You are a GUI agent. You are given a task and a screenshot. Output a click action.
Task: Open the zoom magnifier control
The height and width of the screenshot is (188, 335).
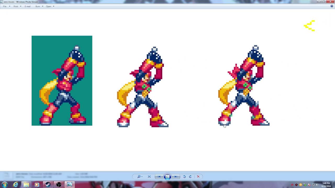tap(140, 177)
